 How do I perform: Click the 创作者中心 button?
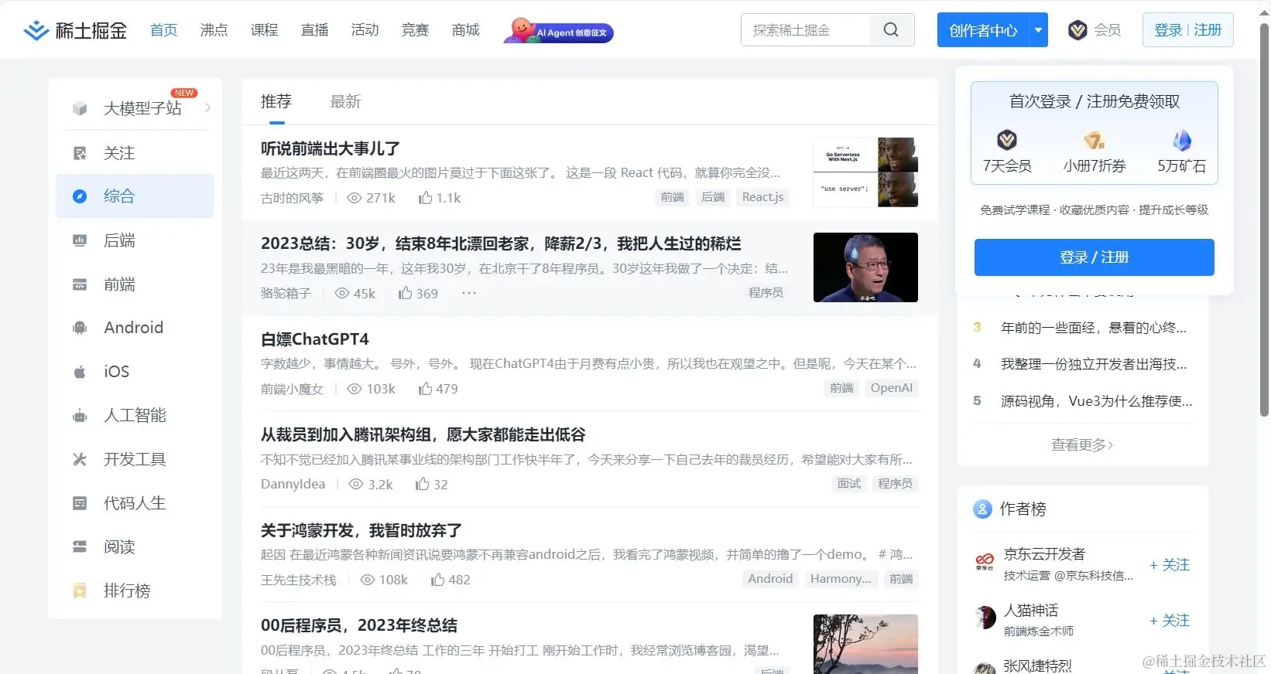tap(983, 30)
